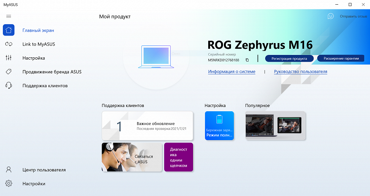Select Поддержка клиентов in the sidebar

point(45,86)
